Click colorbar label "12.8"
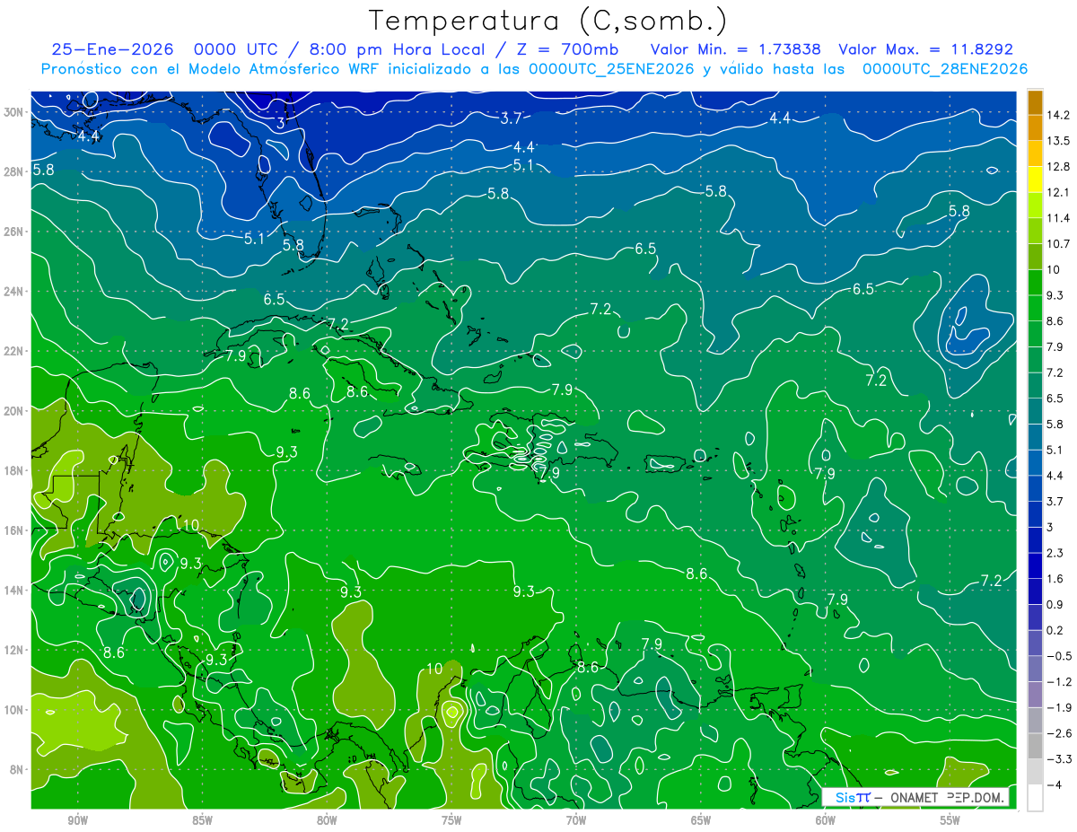Viewport: 1077px width, 832px height. (x=1057, y=167)
